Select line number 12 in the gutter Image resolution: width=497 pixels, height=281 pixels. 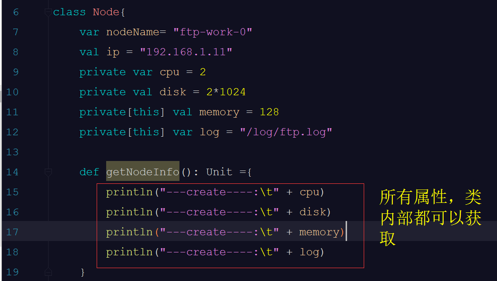click(12, 132)
